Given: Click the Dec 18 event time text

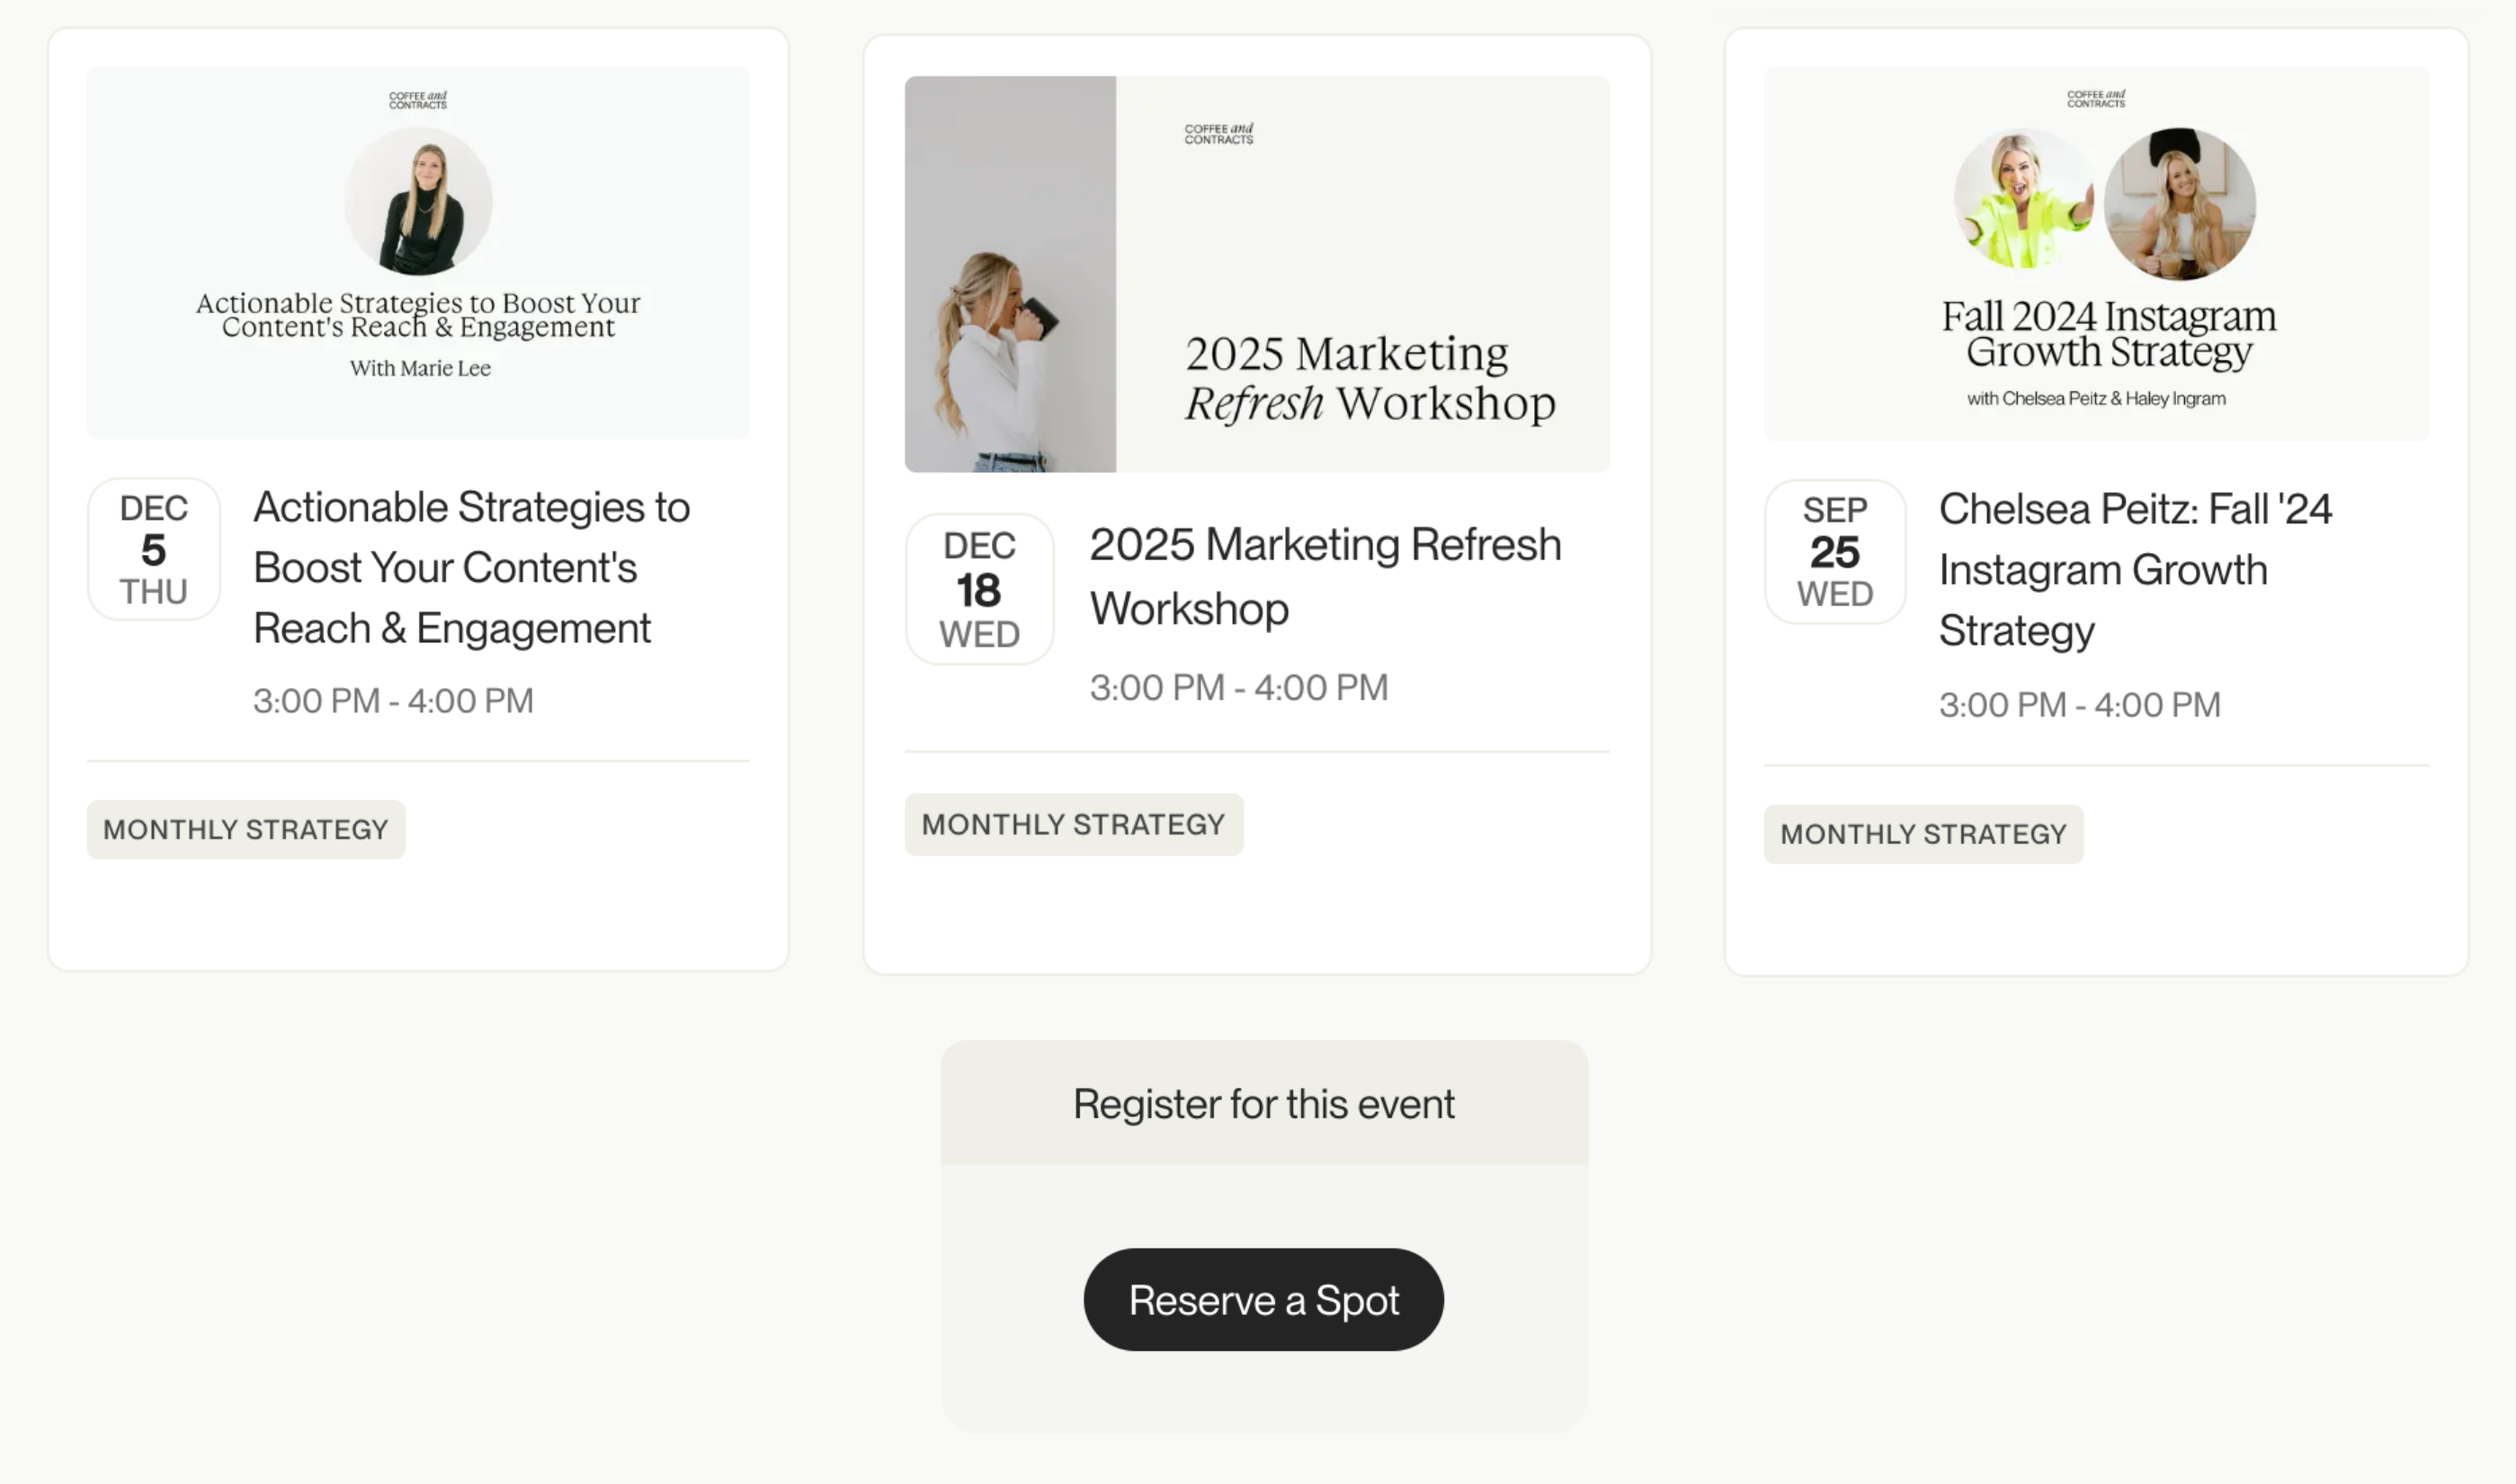Looking at the screenshot, I should click(1238, 688).
